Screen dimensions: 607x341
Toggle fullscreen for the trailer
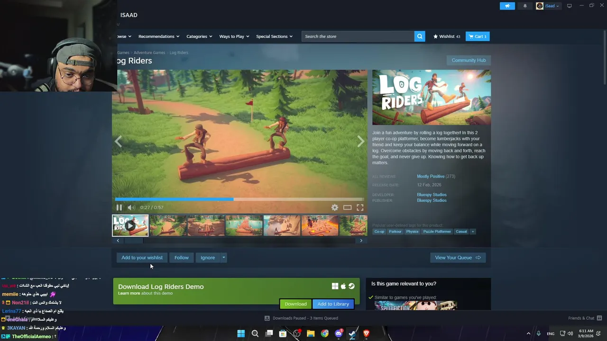[x=360, y=207]
